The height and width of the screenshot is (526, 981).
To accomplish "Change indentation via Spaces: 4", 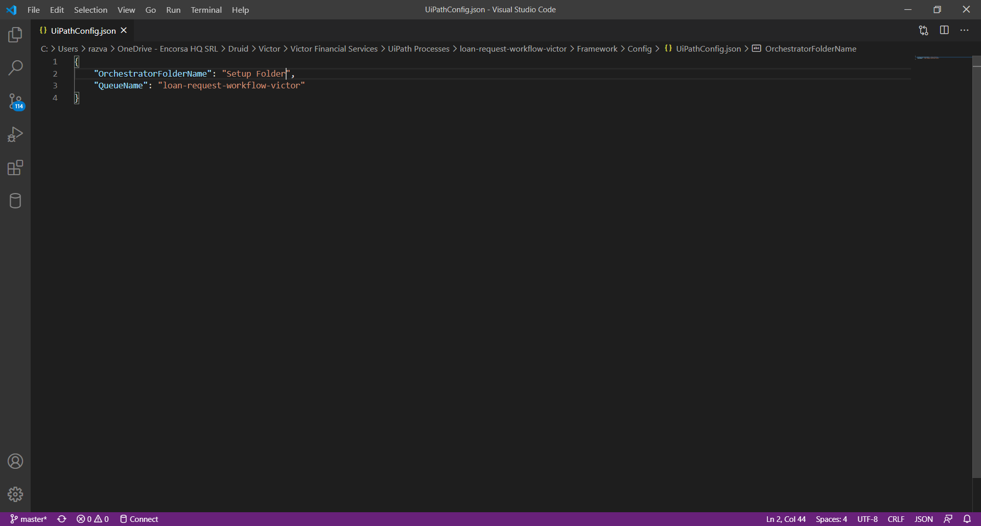I will coord(831,519).
